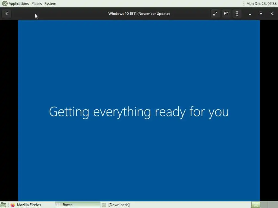Maximize the Boxes window

pos(261,14)
